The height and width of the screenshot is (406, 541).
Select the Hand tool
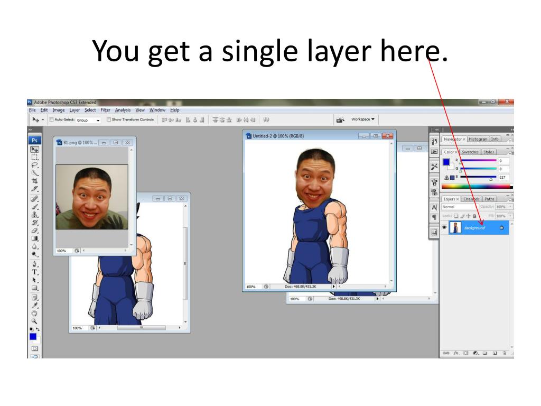point(34,313)
